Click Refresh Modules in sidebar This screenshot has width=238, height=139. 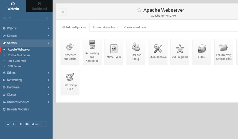pyautogui.click(x=26, y=109)
